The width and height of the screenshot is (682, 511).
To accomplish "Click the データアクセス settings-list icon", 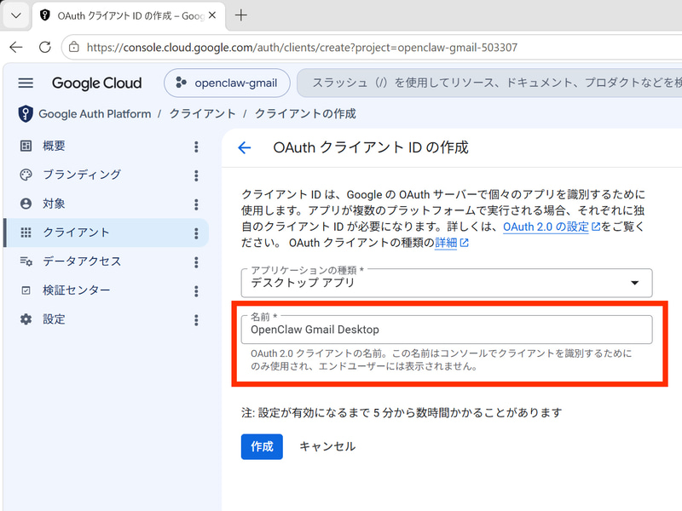I will pos(26,261).
